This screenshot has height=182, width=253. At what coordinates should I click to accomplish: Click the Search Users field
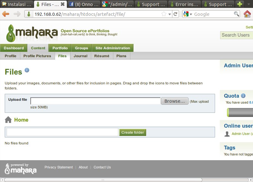236,35
